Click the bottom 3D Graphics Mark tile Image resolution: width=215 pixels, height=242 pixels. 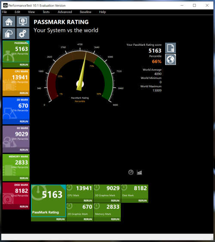coord(107,194)
